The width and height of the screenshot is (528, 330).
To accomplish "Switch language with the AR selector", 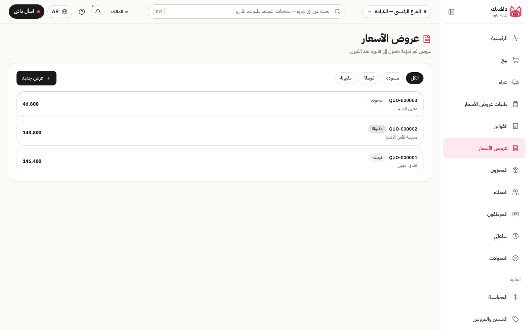I will coord(60,12).
